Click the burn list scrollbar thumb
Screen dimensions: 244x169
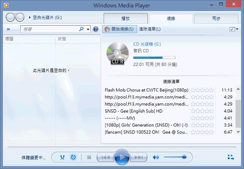(238, 114)
